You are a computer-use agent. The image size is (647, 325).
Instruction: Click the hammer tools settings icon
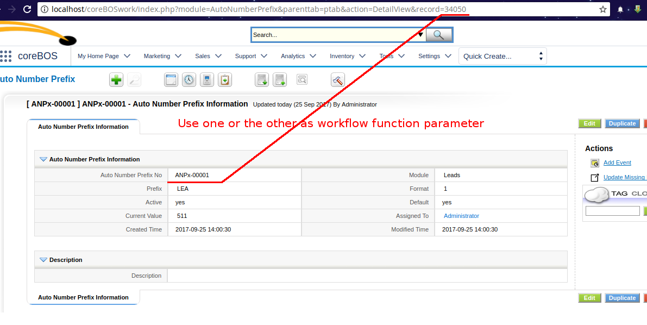point(337,80)
